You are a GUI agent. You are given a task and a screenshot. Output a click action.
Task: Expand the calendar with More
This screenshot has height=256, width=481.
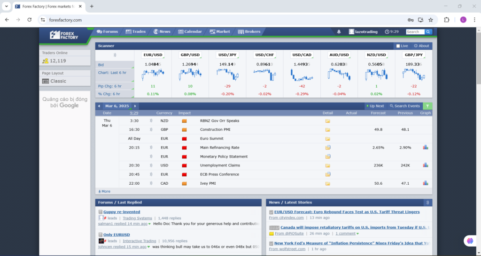(x=104, y=191)
